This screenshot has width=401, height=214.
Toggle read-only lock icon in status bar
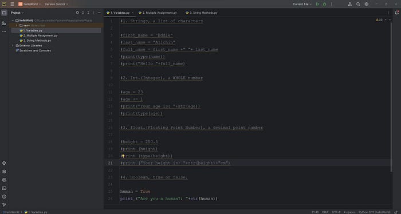396,212
